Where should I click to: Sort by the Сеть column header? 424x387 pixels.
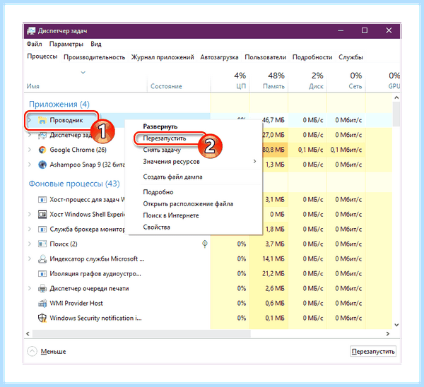(x=355, y=86)
